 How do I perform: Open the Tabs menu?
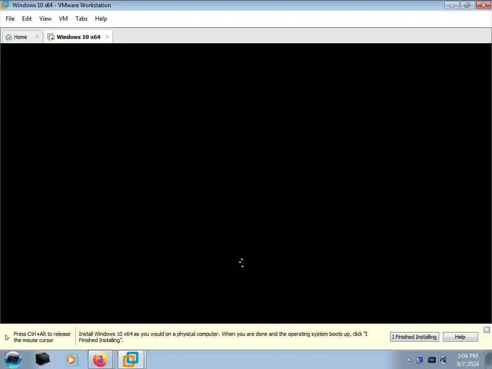(x=81, y=19)
